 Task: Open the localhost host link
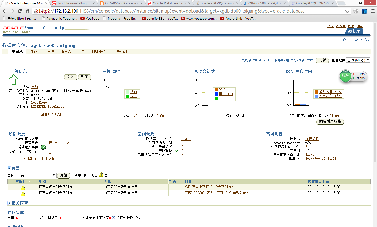click(x=39, y=103)
